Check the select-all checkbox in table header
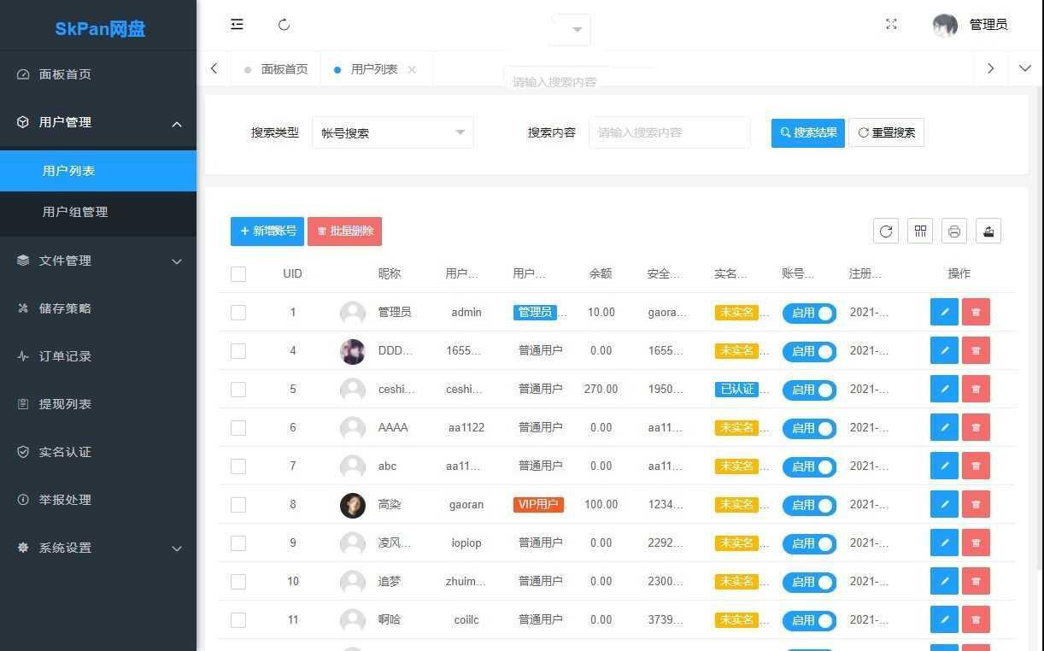 click(238, 274)
